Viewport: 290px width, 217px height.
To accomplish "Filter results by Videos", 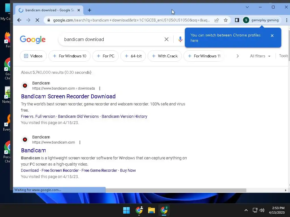I will 33,56.
